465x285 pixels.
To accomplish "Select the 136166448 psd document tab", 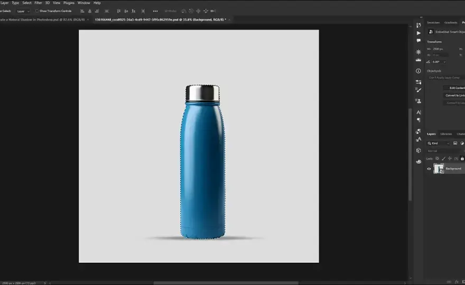I will [x=161, y=20].
